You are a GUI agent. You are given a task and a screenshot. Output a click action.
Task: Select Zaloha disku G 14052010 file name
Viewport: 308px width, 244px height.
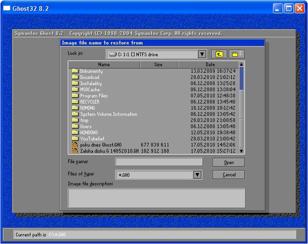[x=109, y=151]
